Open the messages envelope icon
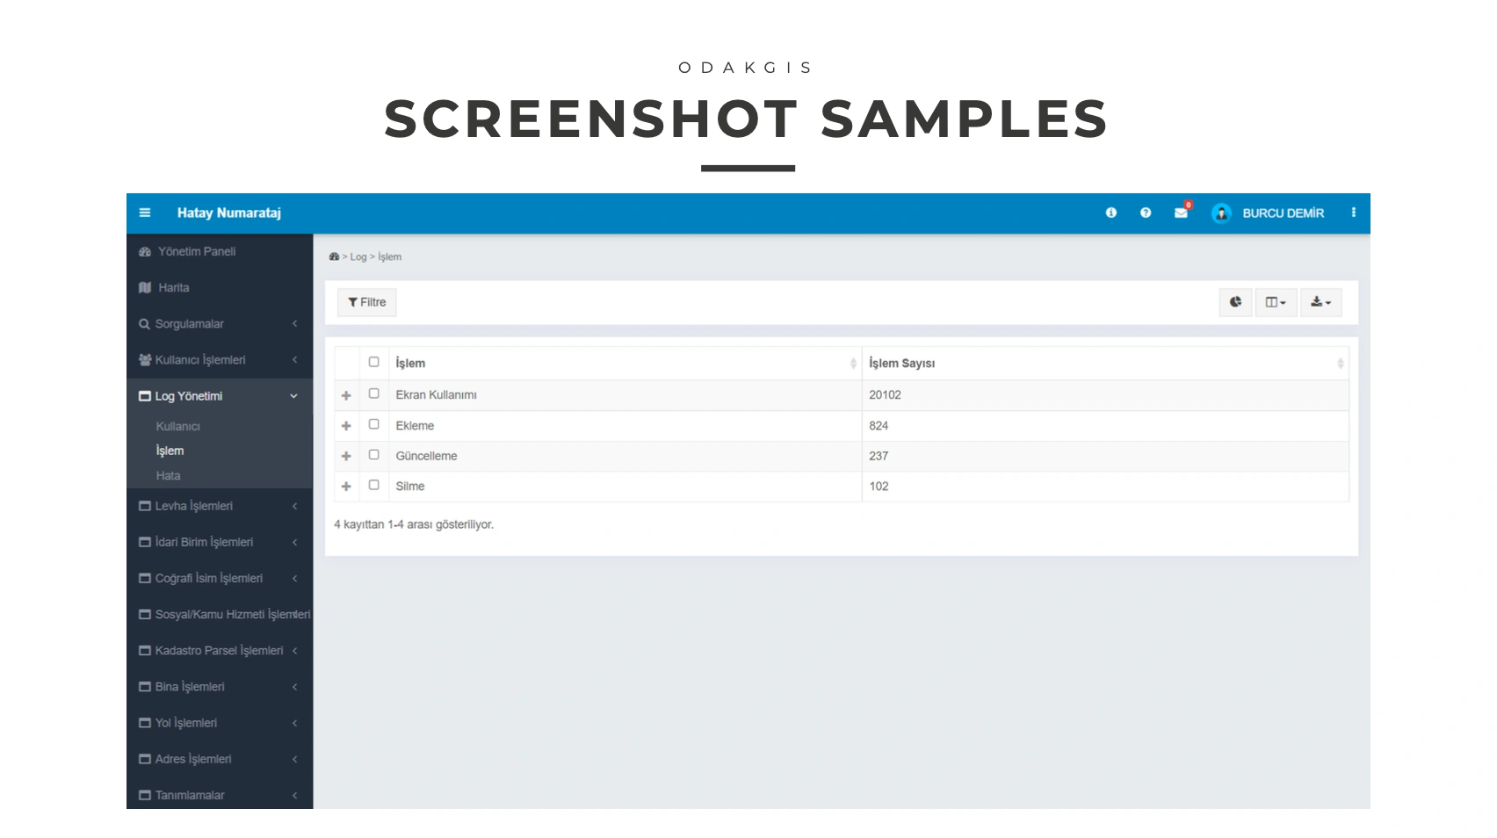Image resolution: width=1497 pixels, height=838 pixels. pos(1181,213)
